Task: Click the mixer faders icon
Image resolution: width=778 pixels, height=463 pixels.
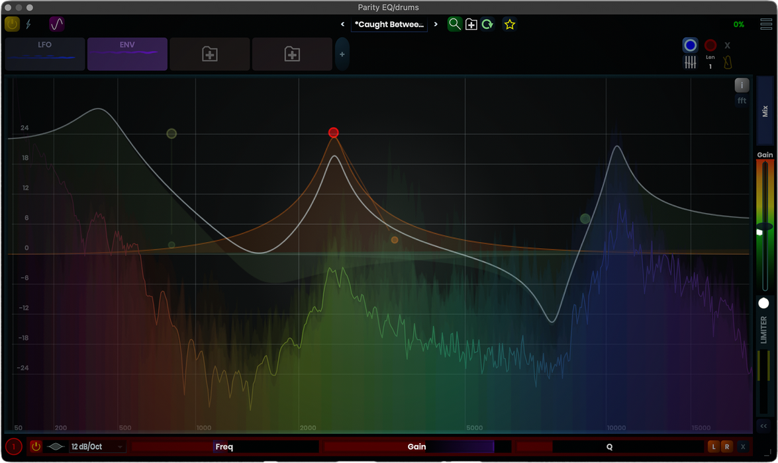Action: (x=690, y=62)
